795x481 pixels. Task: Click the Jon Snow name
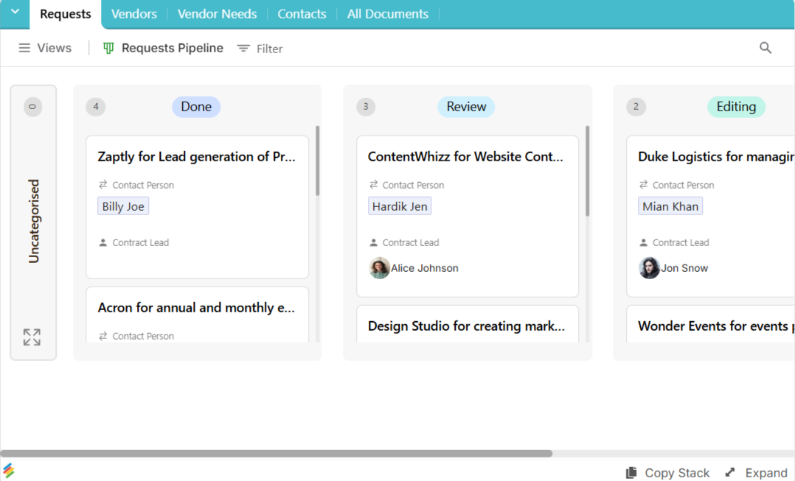(684, 268)
